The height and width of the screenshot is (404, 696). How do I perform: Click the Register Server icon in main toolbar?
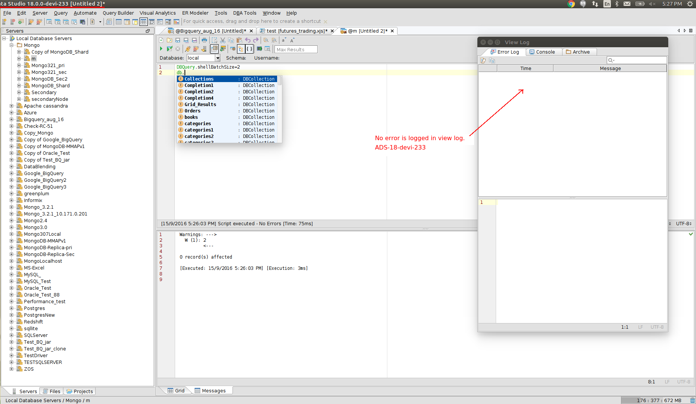(x=4, y=22)
